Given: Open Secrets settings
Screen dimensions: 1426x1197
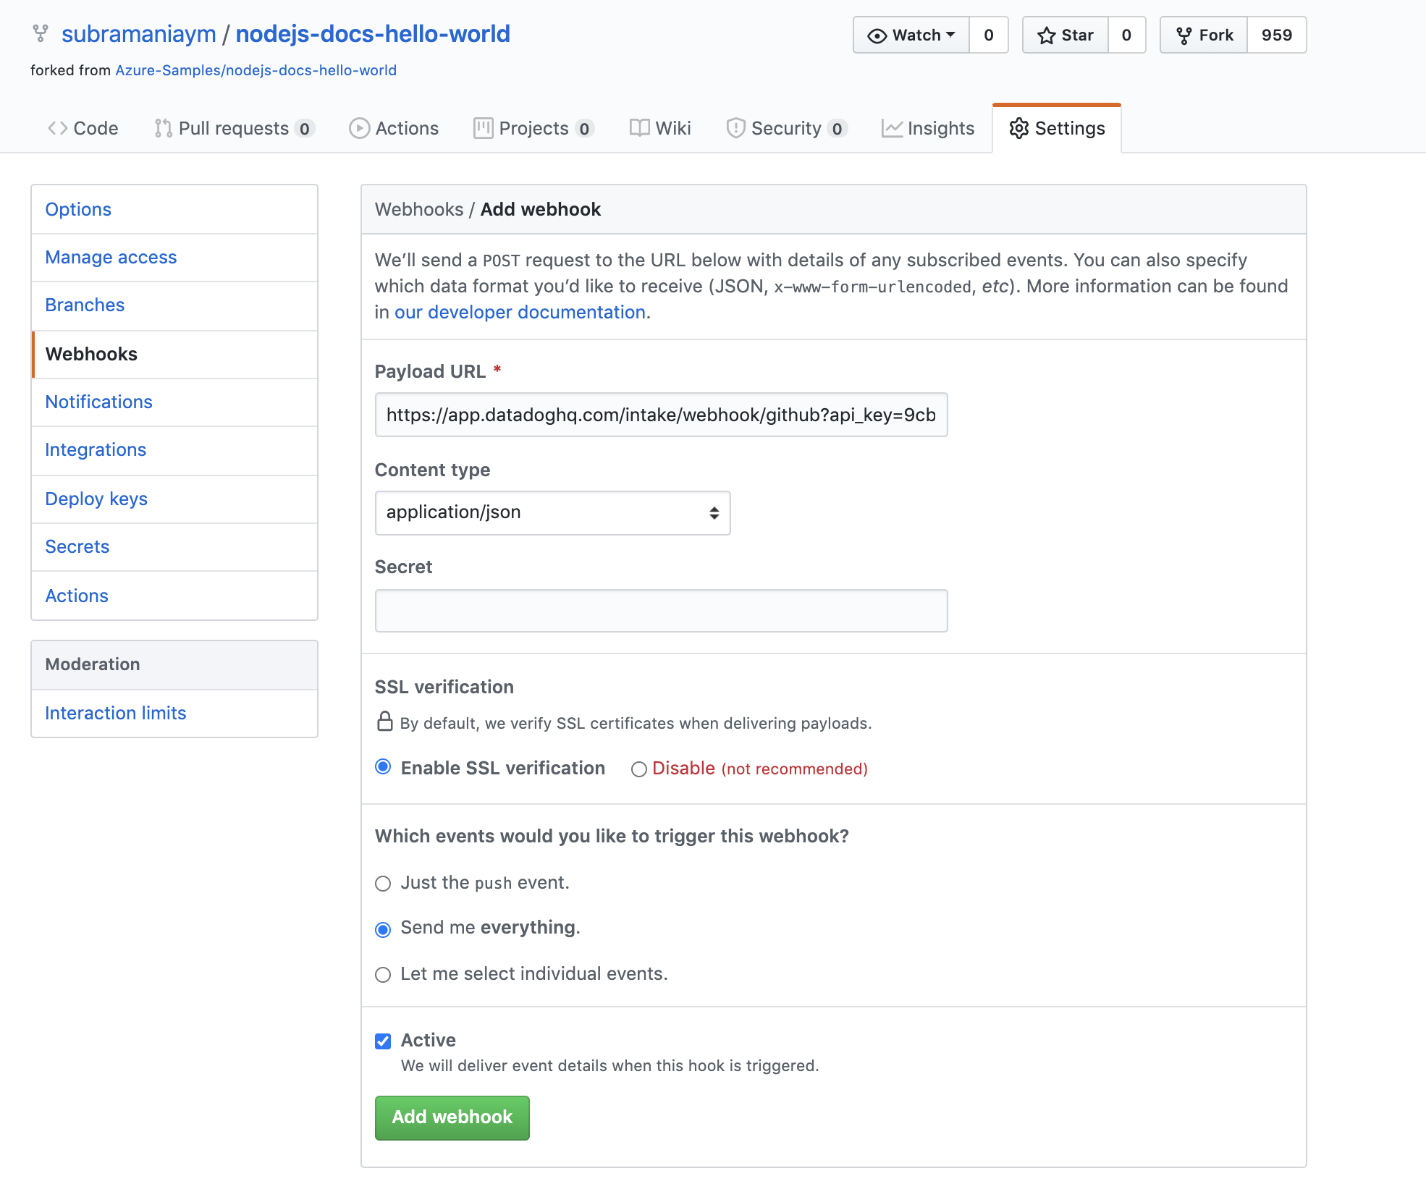Looking at the screenshot, I should pos(174,547).
